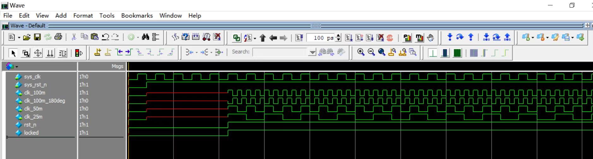Select the sys_rst_n signal
This screenshot has width=593, height=159.
click(35, 85)
